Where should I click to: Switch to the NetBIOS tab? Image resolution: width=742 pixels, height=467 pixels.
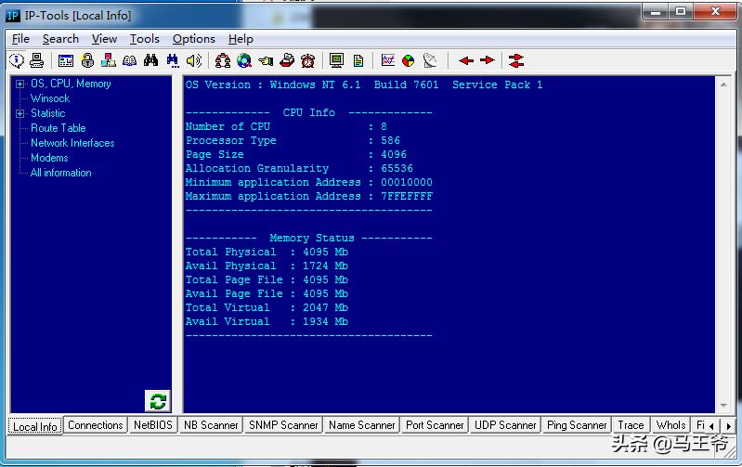pyautogui.click(x=153, y=425)
